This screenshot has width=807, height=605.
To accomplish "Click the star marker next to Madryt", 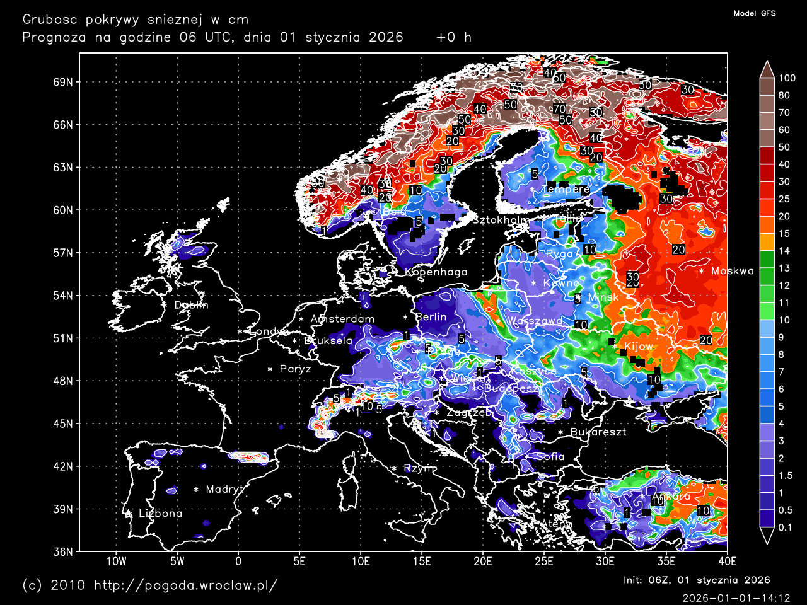I will 196,489.
